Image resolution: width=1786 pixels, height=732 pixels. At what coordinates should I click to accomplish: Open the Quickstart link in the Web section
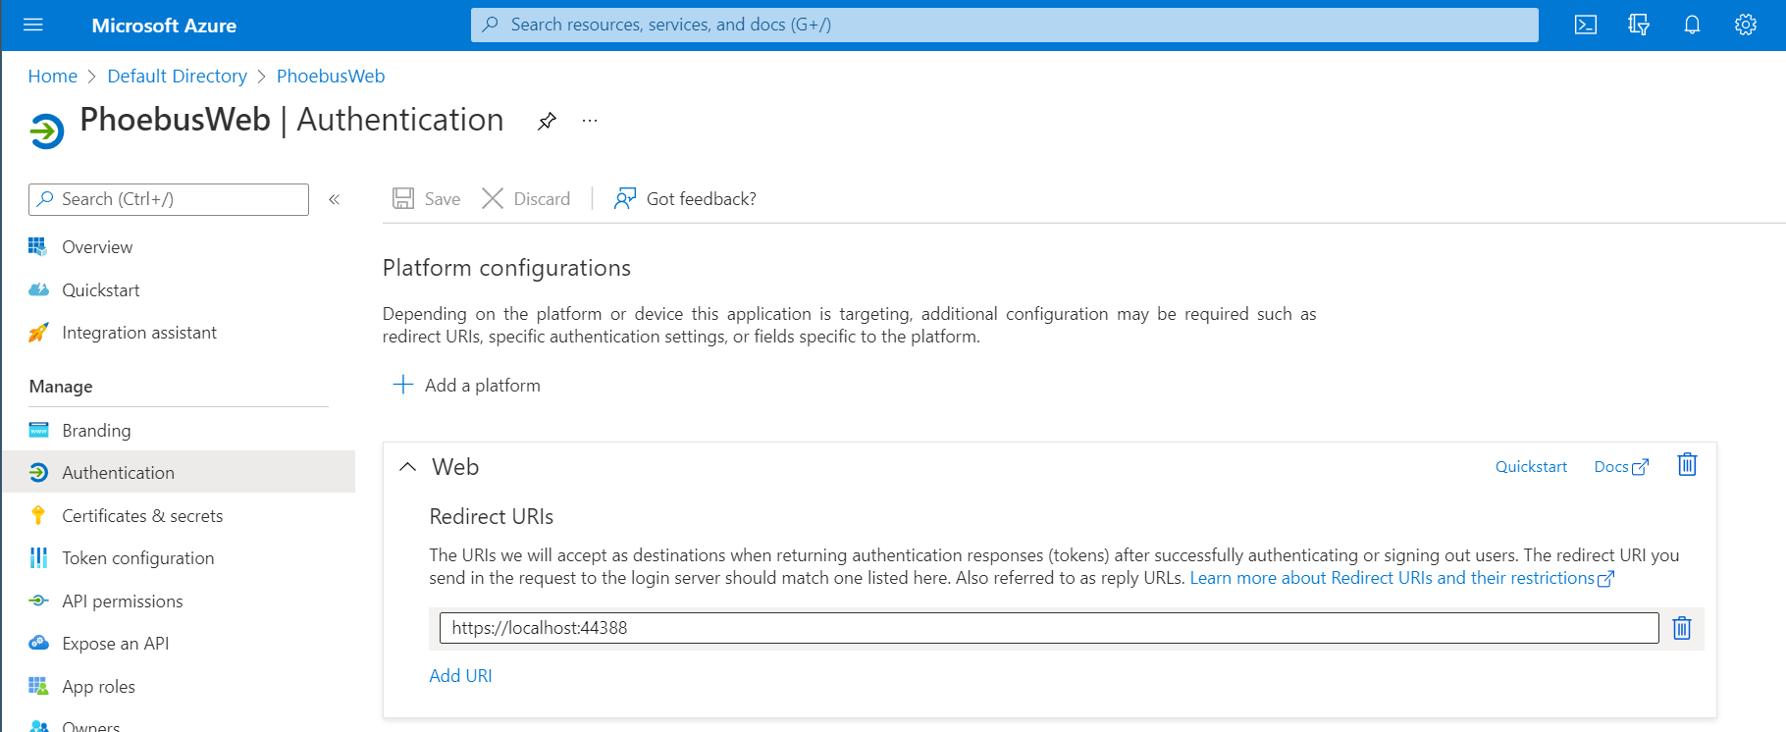tap(1531, 466)
